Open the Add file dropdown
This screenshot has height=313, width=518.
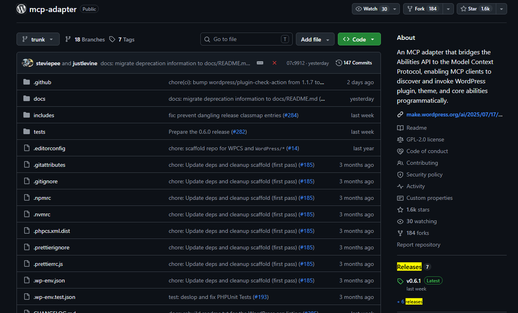(315, 39)
